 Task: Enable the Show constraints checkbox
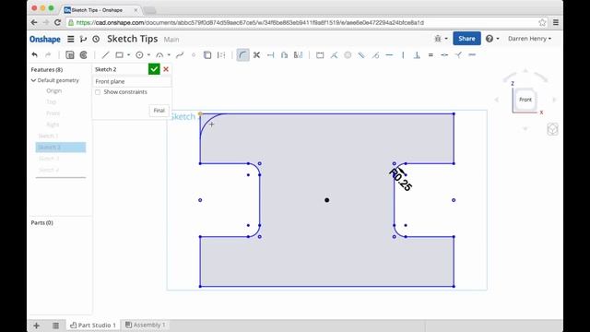click(98, 92)
